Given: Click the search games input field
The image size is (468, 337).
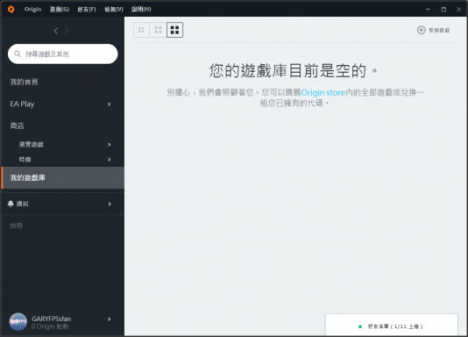Looking at the screenshot, I should click(x=63, y=54).
